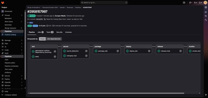
Task: Open Artifacts in sidebar
Action: point(12,73)
